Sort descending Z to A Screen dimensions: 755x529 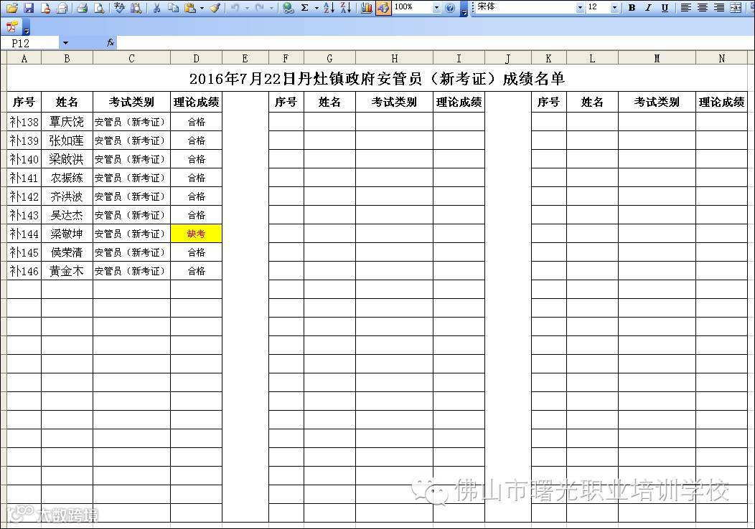point(346,8)
